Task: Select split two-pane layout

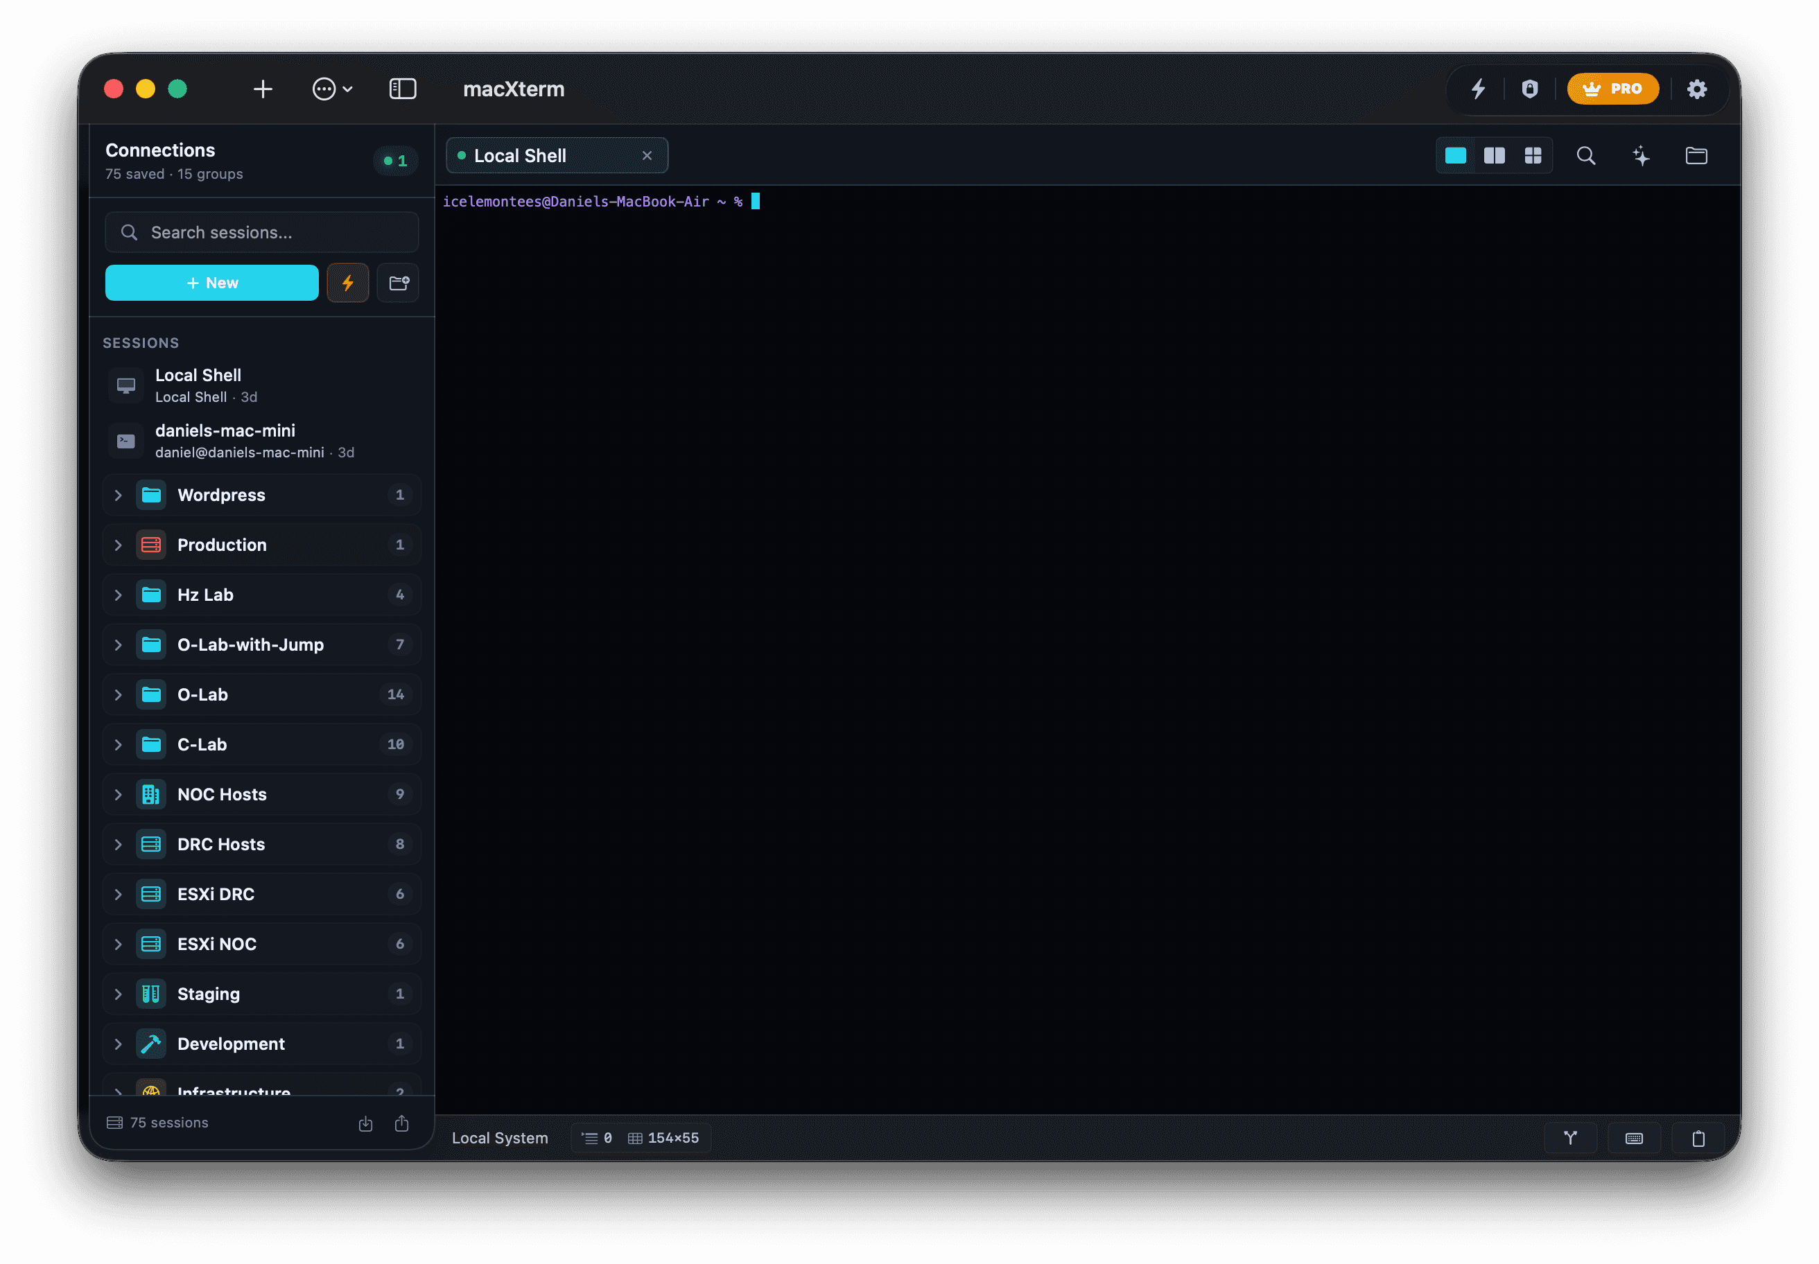Action: [x=1495, y=156]
